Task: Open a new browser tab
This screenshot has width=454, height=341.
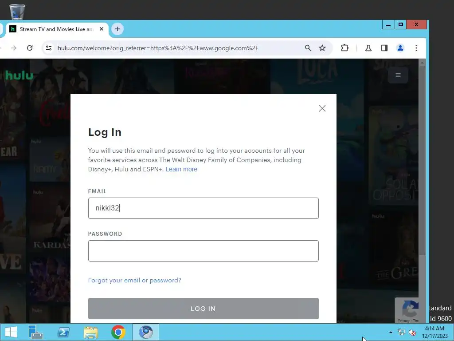Action: [x=117, y=29]
